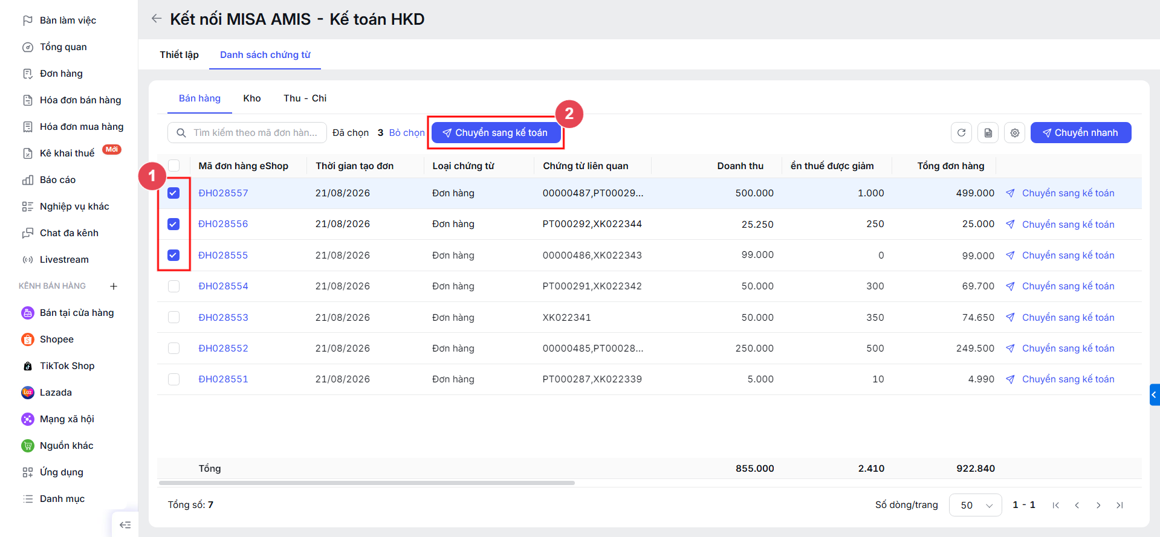Open the rows-per-page dropdown showing 50
The width and height of the screenshot is (1160, 537).
click(975, 505)
